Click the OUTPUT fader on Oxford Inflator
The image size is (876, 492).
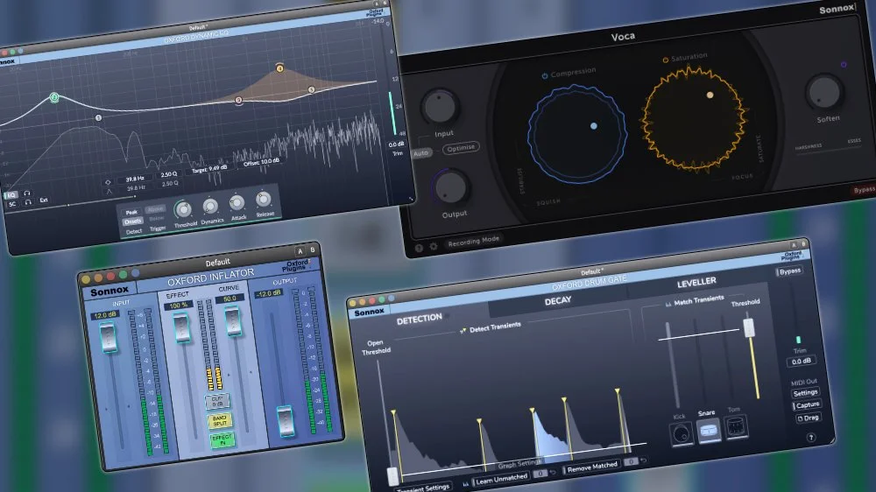[286, 420]
